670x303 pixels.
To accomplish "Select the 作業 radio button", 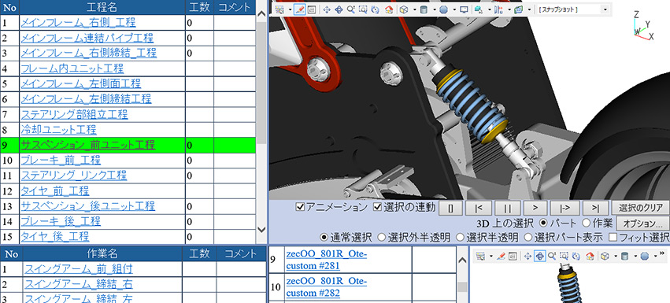I will pos(587,223).
